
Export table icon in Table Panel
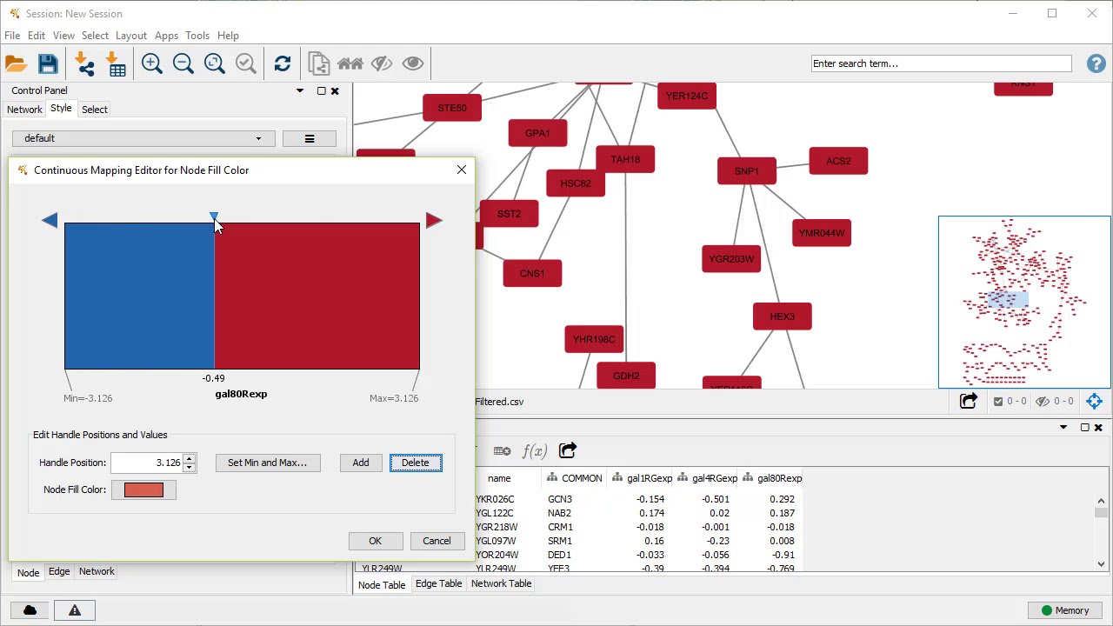(567, 450)
